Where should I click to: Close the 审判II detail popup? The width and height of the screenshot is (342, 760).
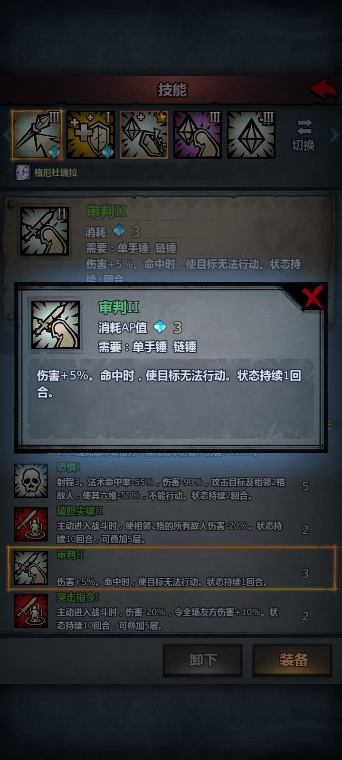313,297
